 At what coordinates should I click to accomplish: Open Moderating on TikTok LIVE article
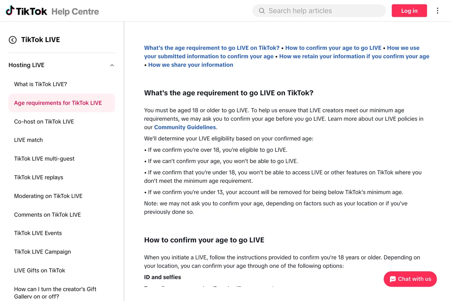pos(48,196)
